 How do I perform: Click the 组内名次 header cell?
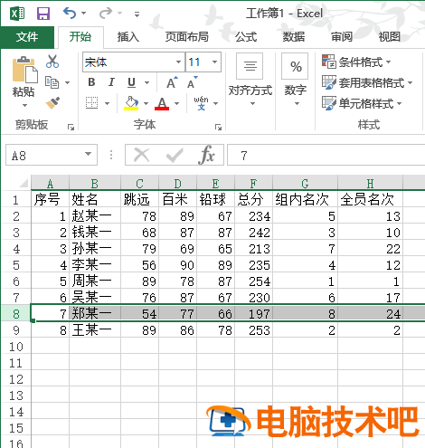point(305,199)
